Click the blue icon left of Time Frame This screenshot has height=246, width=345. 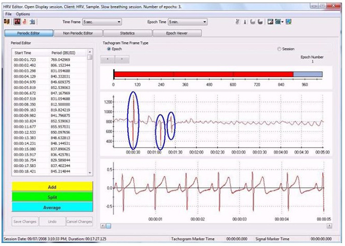pos(32,22)
